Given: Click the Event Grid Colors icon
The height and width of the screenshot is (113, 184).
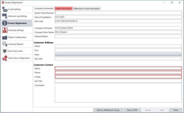Looking at the screenshot, I should 5,51.
